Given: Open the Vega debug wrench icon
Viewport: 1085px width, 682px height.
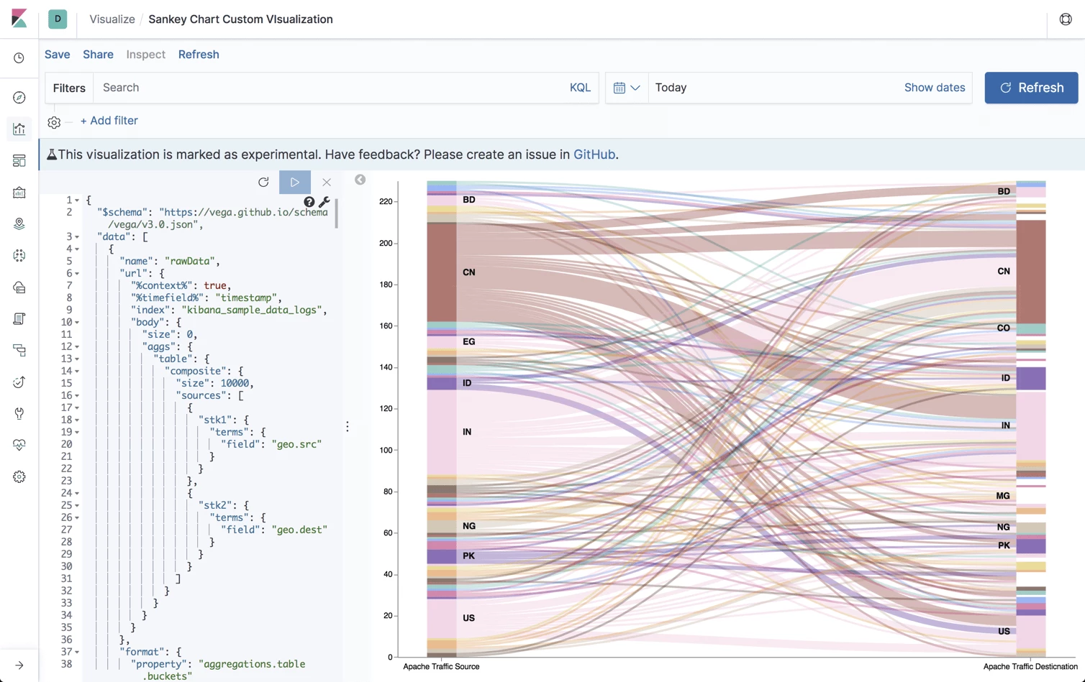Looking at the screenshot, I should coord(324,202).
